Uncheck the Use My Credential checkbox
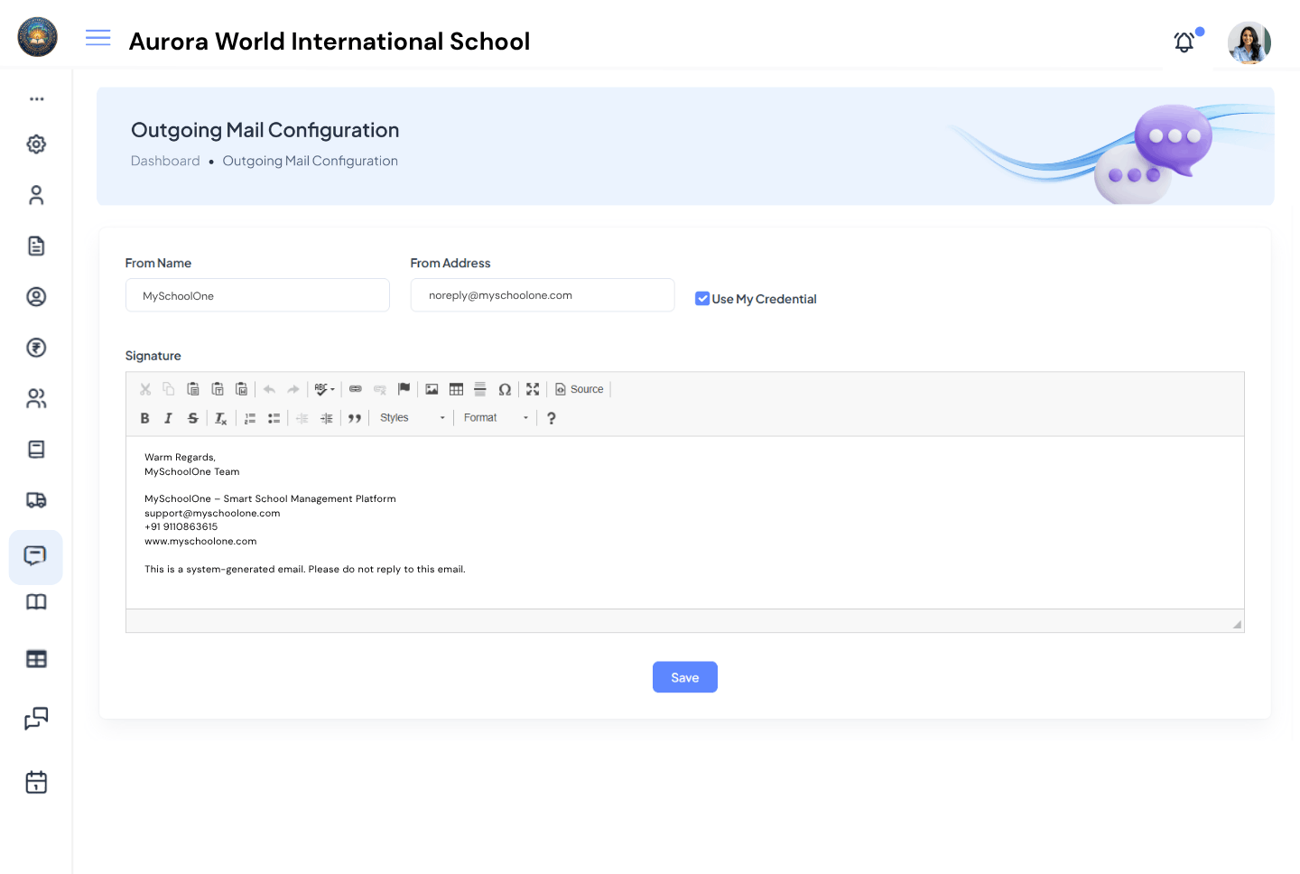The height and width of the screenshot is (874, 1300). click(702, 298)
